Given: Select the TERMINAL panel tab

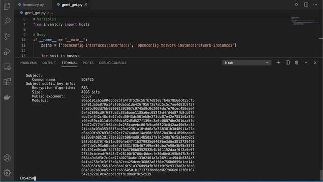Looking at the screenshot, I should tap(69, 63).
